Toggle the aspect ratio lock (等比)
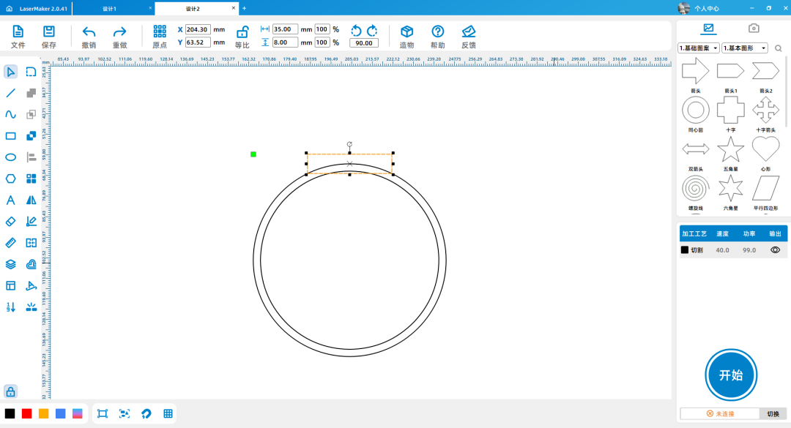This screenshot has height=428, width=791. [x=242, y=31]
